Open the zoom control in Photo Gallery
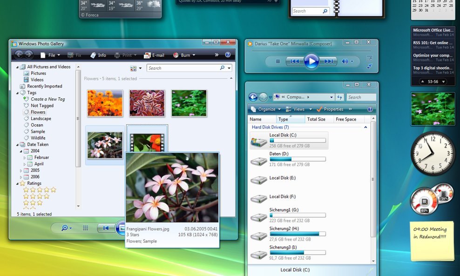This screenshot has height=276, width=460. (x=66, y=228)
